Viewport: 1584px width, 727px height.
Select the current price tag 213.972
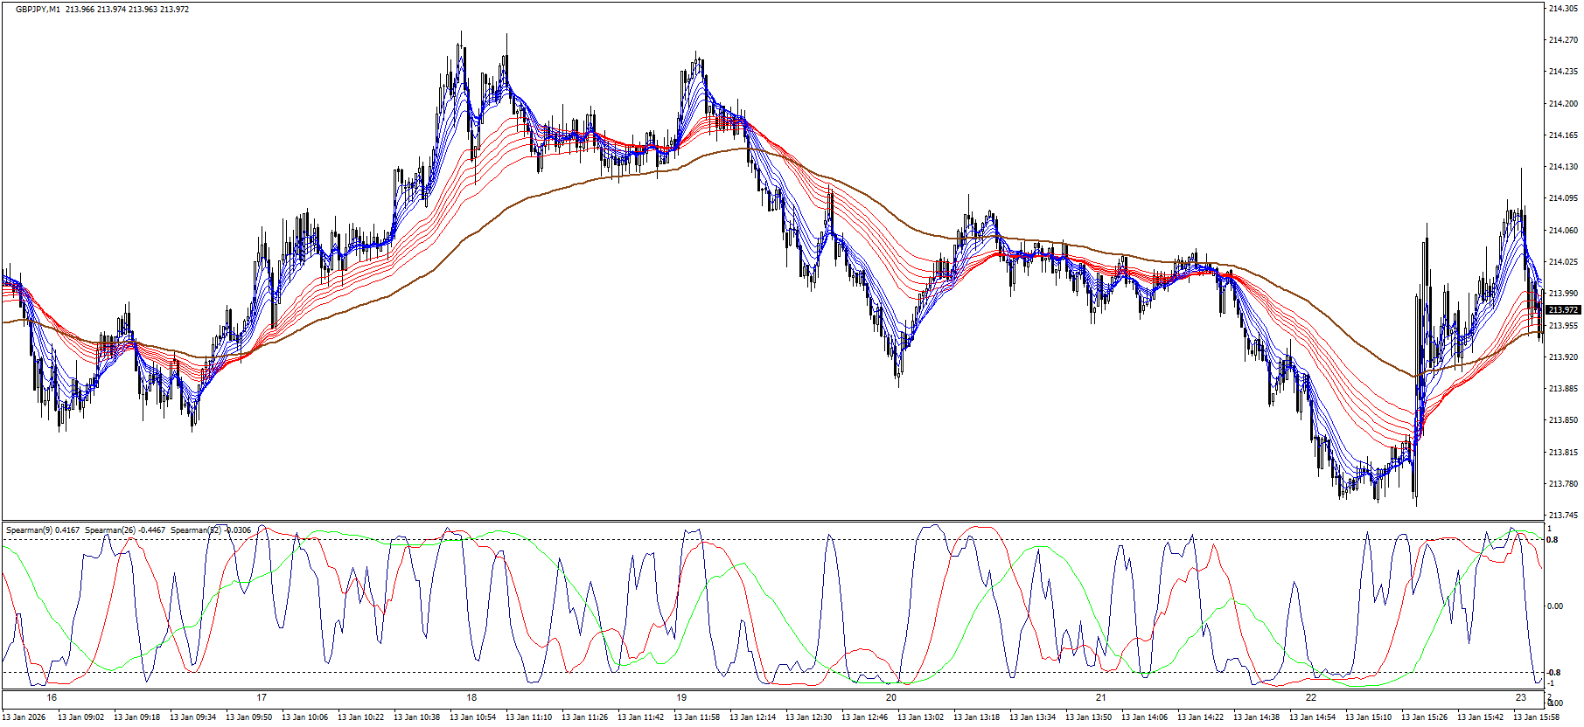click(1562, 310)
